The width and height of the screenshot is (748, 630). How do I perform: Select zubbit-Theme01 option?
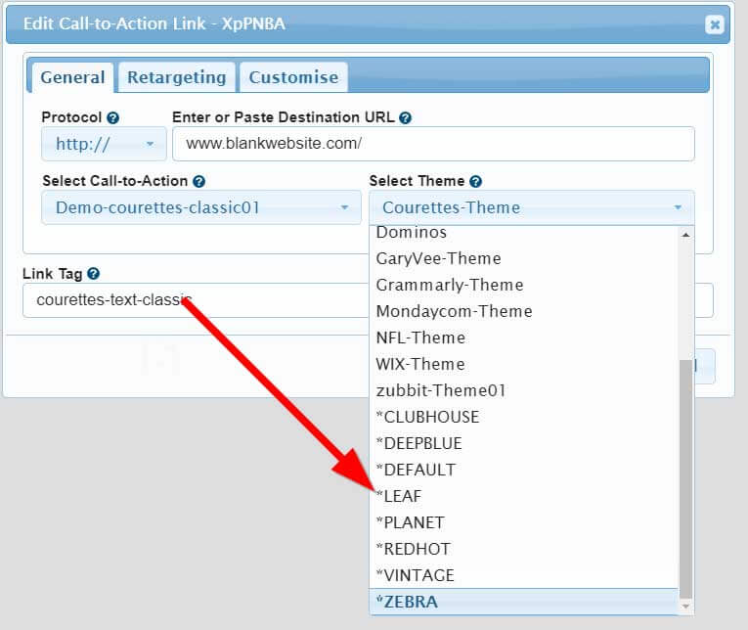pos(523,391)
